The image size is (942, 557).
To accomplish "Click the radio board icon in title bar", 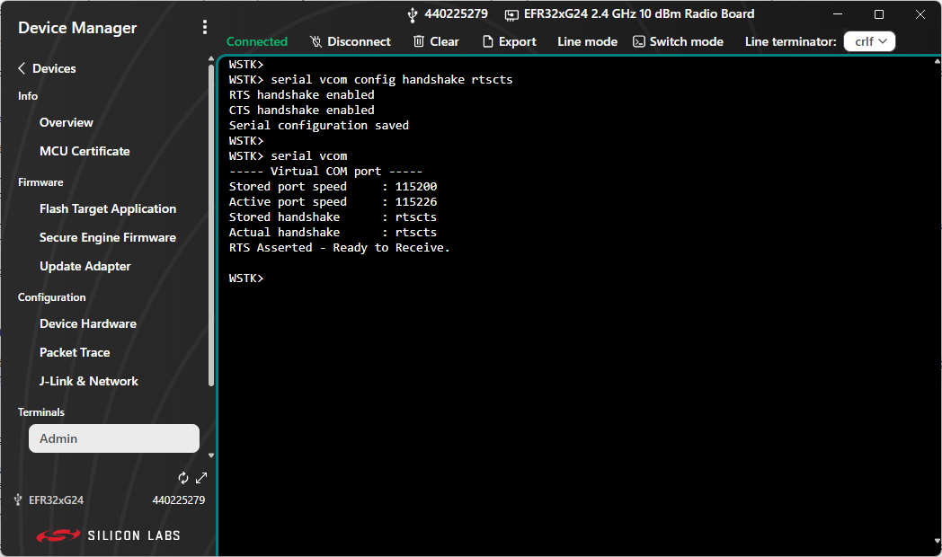I will point(511,14).
